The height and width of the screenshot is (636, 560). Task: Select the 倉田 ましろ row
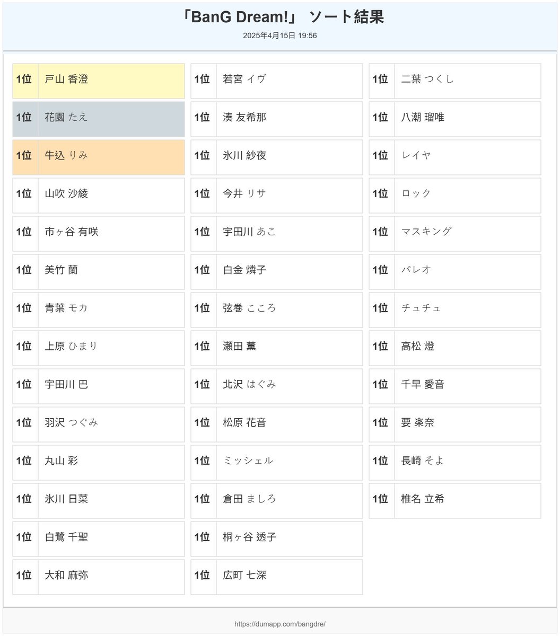coord(277,501)
